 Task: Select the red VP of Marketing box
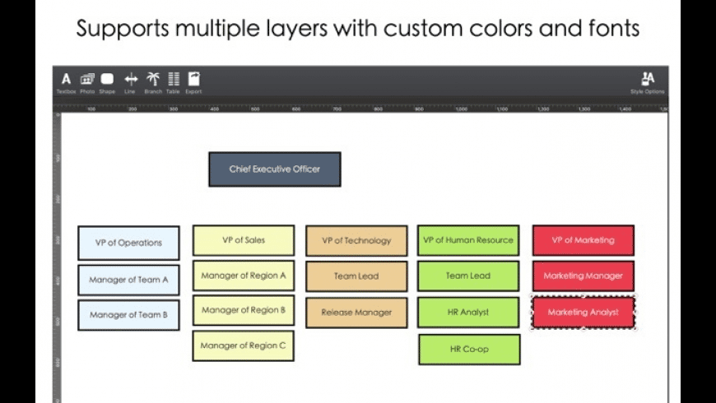pos(583,240)
